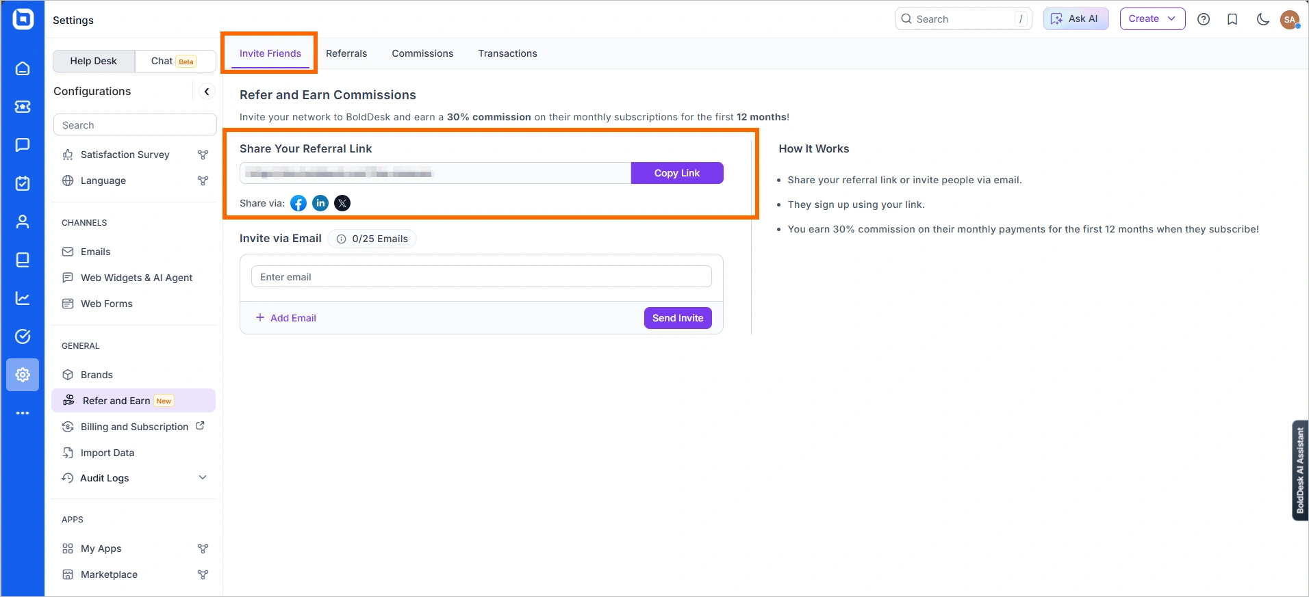Image resolution: width=1309 pixels, height=597 pixels.
Task: Open the circular checkmark icon in left rail
Action: coord(23,336)
